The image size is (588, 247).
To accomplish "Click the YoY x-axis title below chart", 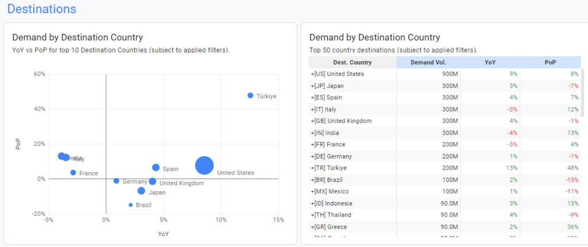I will pos(163,234).
